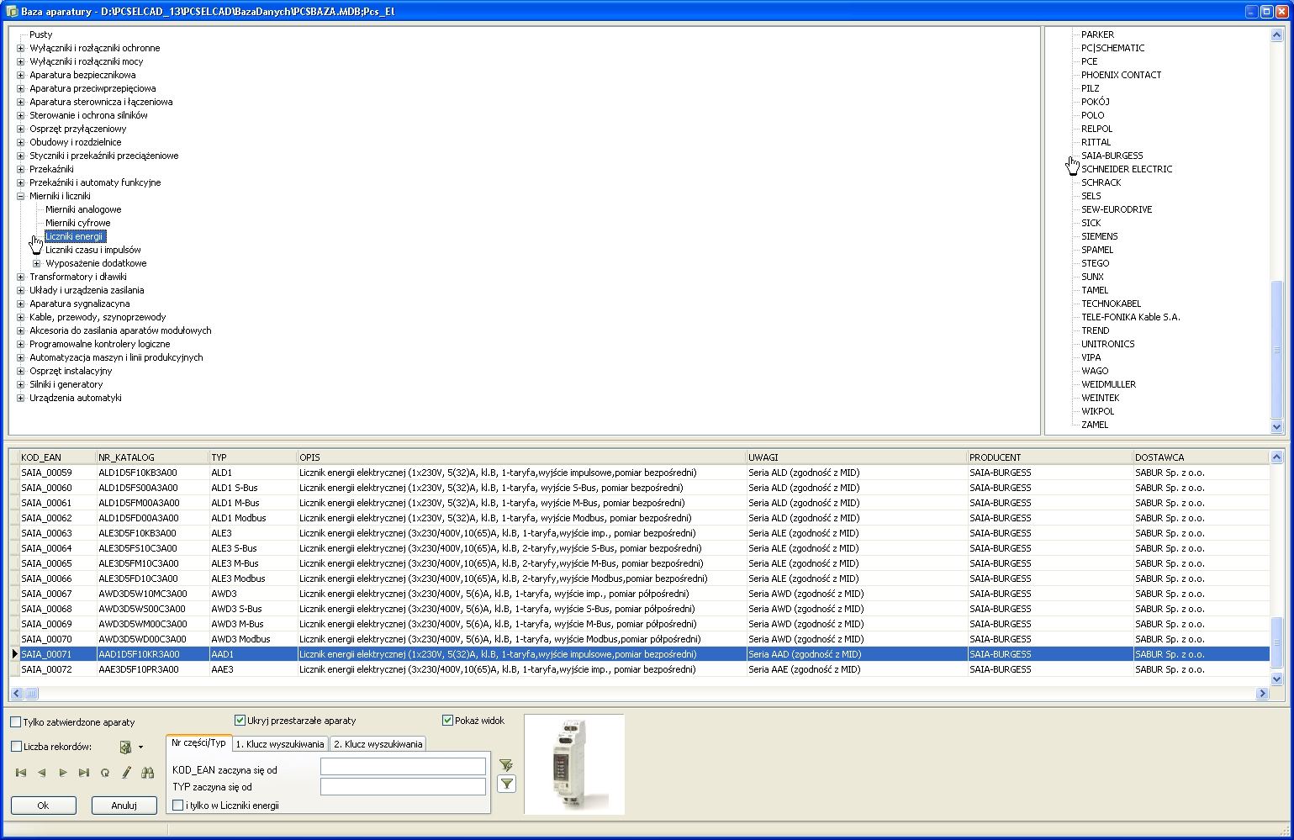1294x840 pixels.
Task: Select WAGO in the manufacturer list
Action: pos(1095,371)
